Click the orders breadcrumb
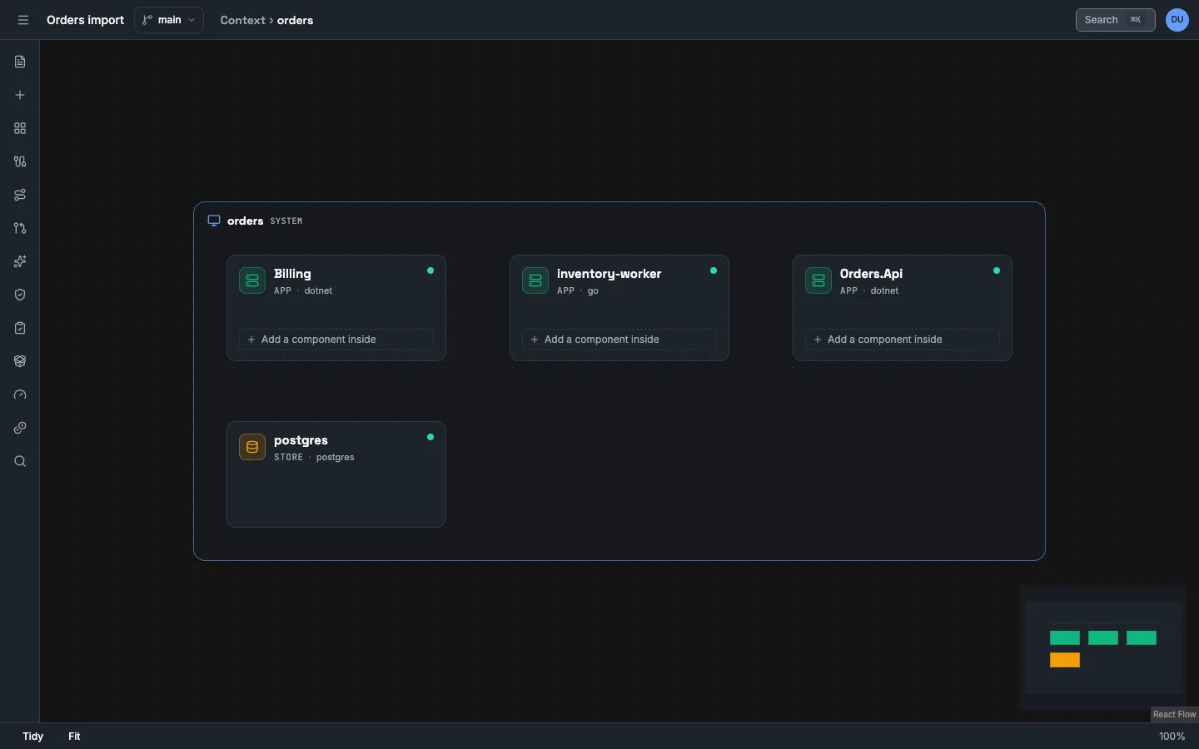The image size is (1199, 749). click(x=296, y=20)
